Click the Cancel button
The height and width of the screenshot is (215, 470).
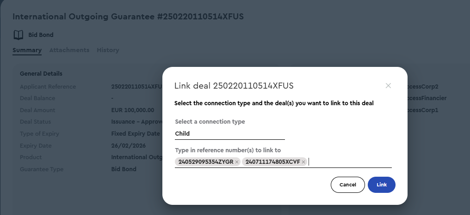click(348, 185)
